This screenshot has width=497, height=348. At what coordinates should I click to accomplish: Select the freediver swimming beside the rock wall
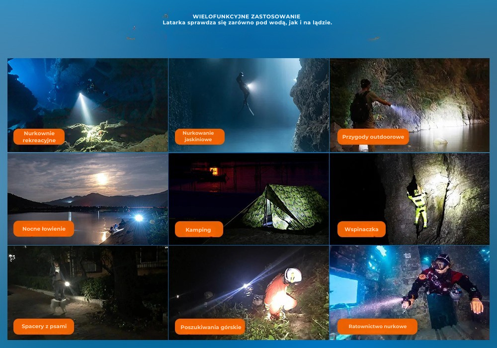pos(243,89)
